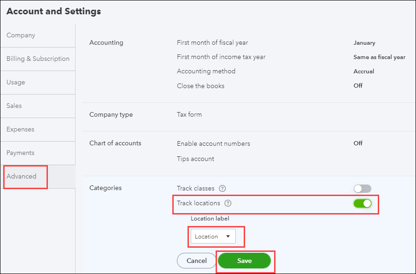Click the Accounting section heading
The height and width of the screenshot is (274, 416).
coord(106,43)
